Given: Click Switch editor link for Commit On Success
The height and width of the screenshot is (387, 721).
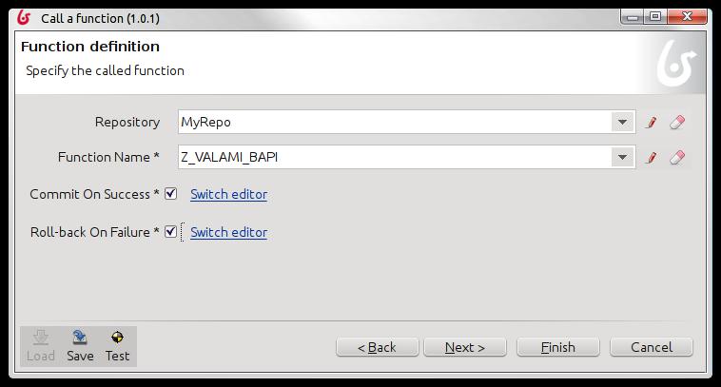Looking at the screenshot, I should click(228, 194).
